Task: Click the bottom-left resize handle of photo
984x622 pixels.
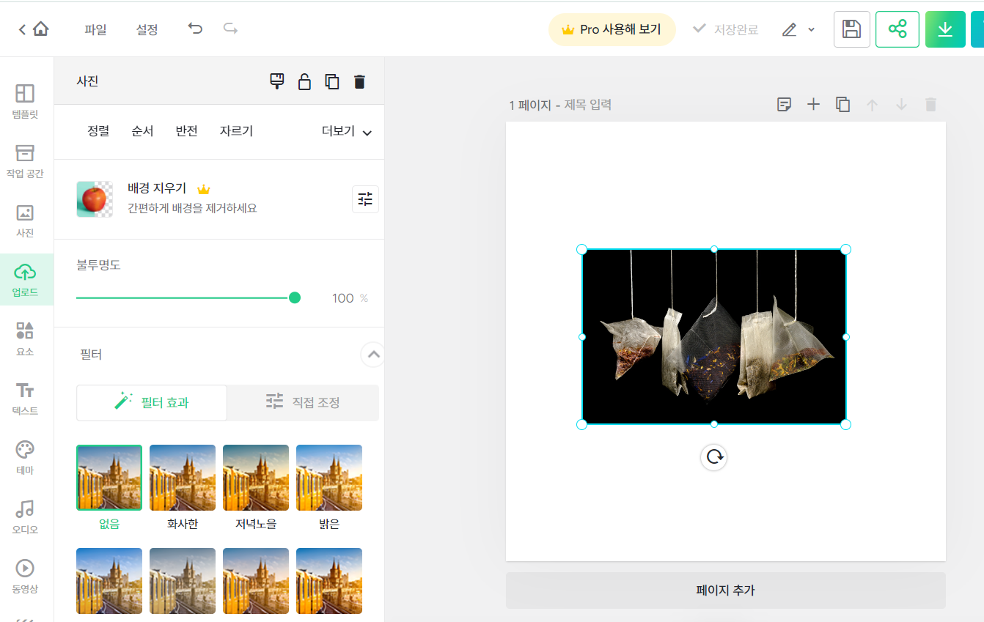Action: 582,424
